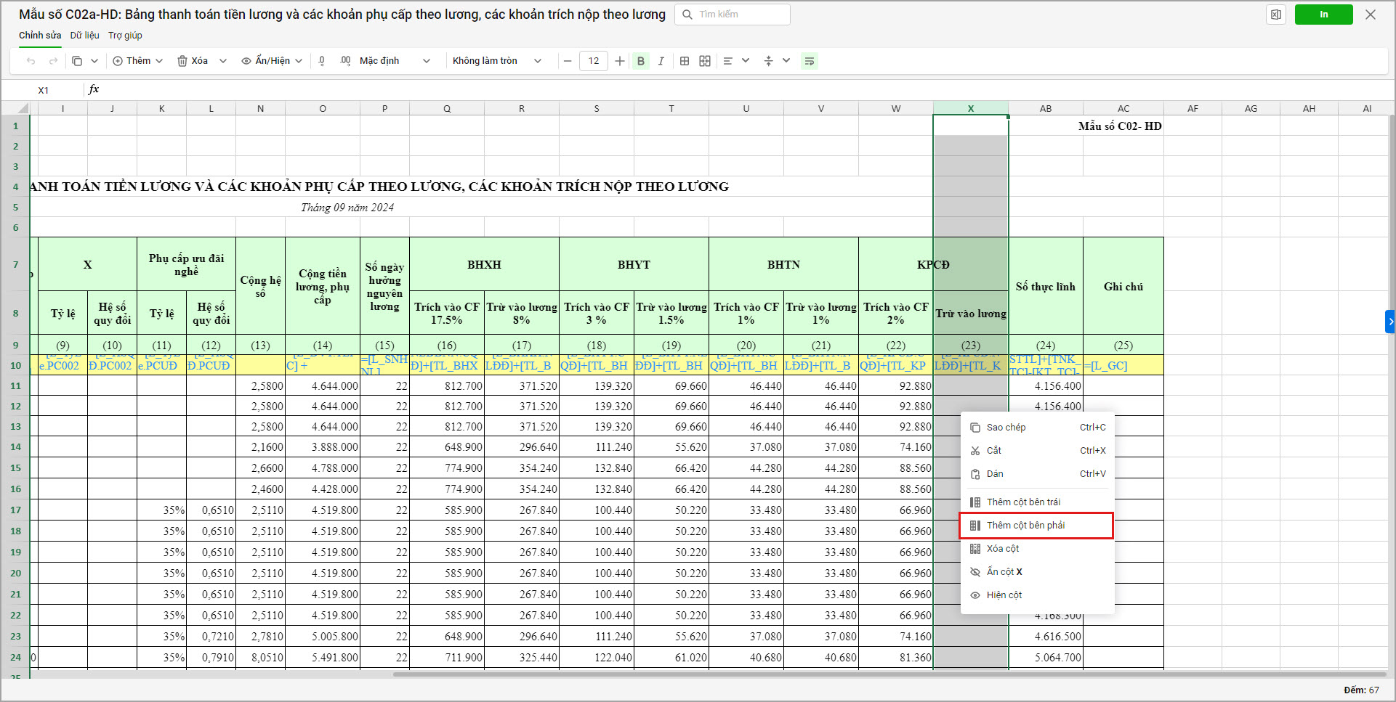
Task: Click the undo arrow in toolbar
Action: (31, 61)
